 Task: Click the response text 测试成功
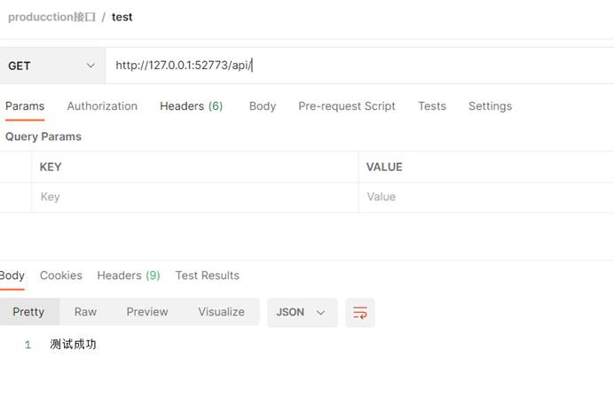[74, 345]
